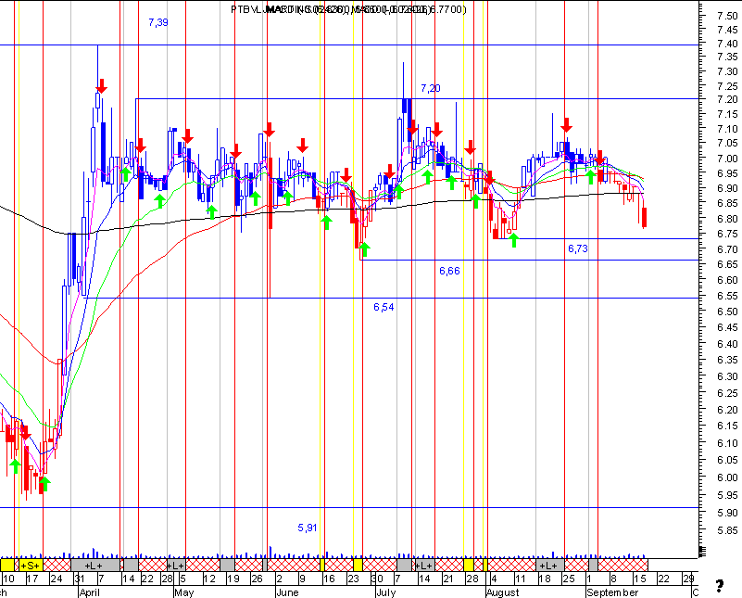Click the July month label on time axis
This screenshot has height=598, width=742.
coord(385,592)
